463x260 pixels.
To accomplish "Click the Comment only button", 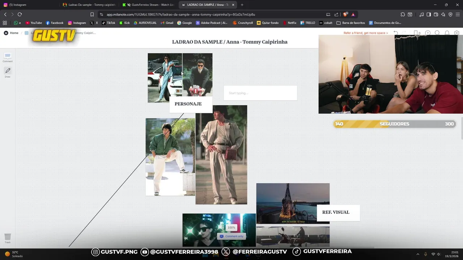I will (231, 236).
